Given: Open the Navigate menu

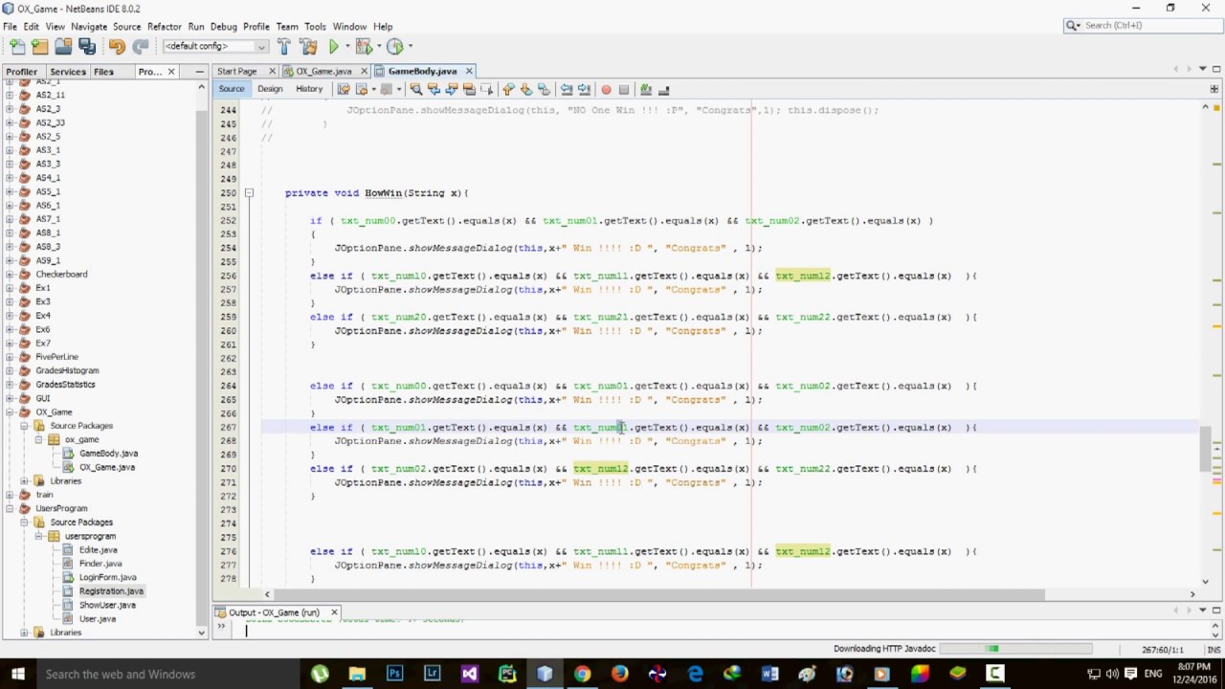Looking at the screenshot, I should tap(89, 27).
